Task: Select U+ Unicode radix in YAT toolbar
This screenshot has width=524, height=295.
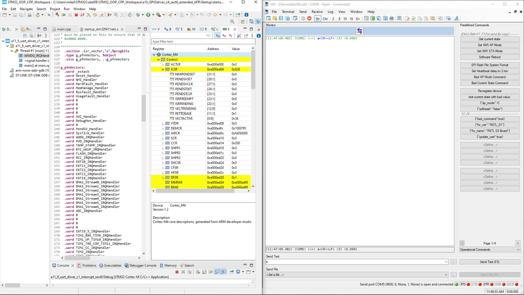Action: pos(358,19)
